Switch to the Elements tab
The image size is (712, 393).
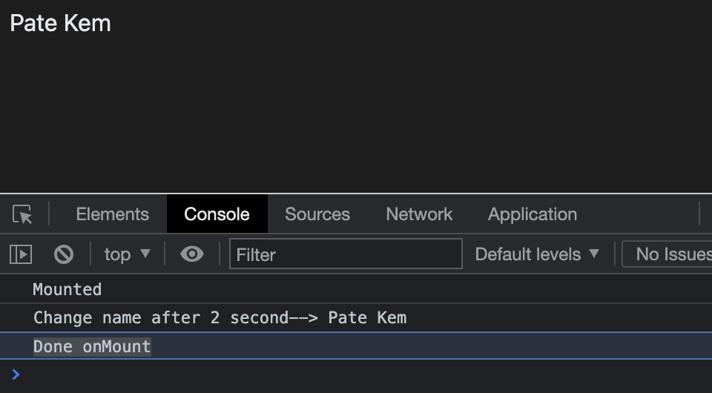click(x=112, y=214)
